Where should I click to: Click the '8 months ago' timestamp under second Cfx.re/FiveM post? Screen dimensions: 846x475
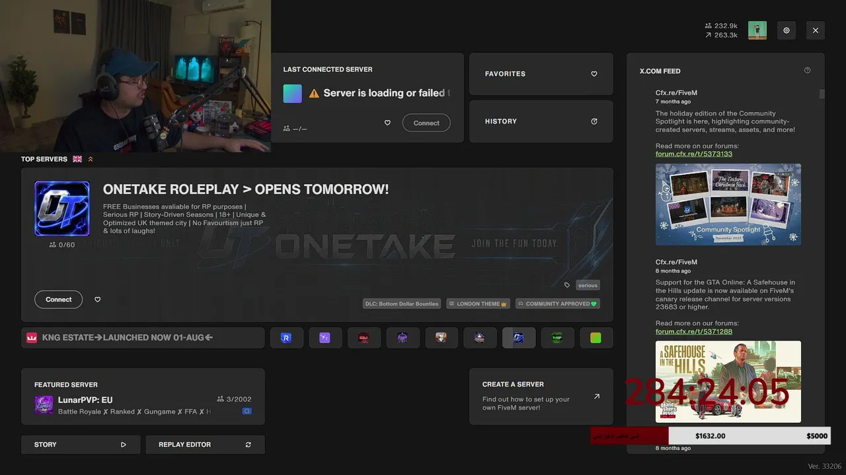[x=673, y=270]
